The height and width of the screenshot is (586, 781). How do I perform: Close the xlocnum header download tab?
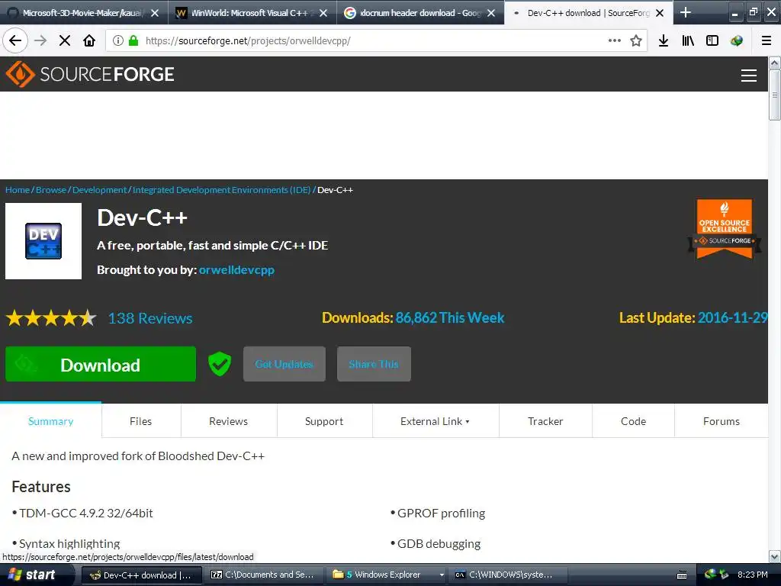(x=491, y=13)
